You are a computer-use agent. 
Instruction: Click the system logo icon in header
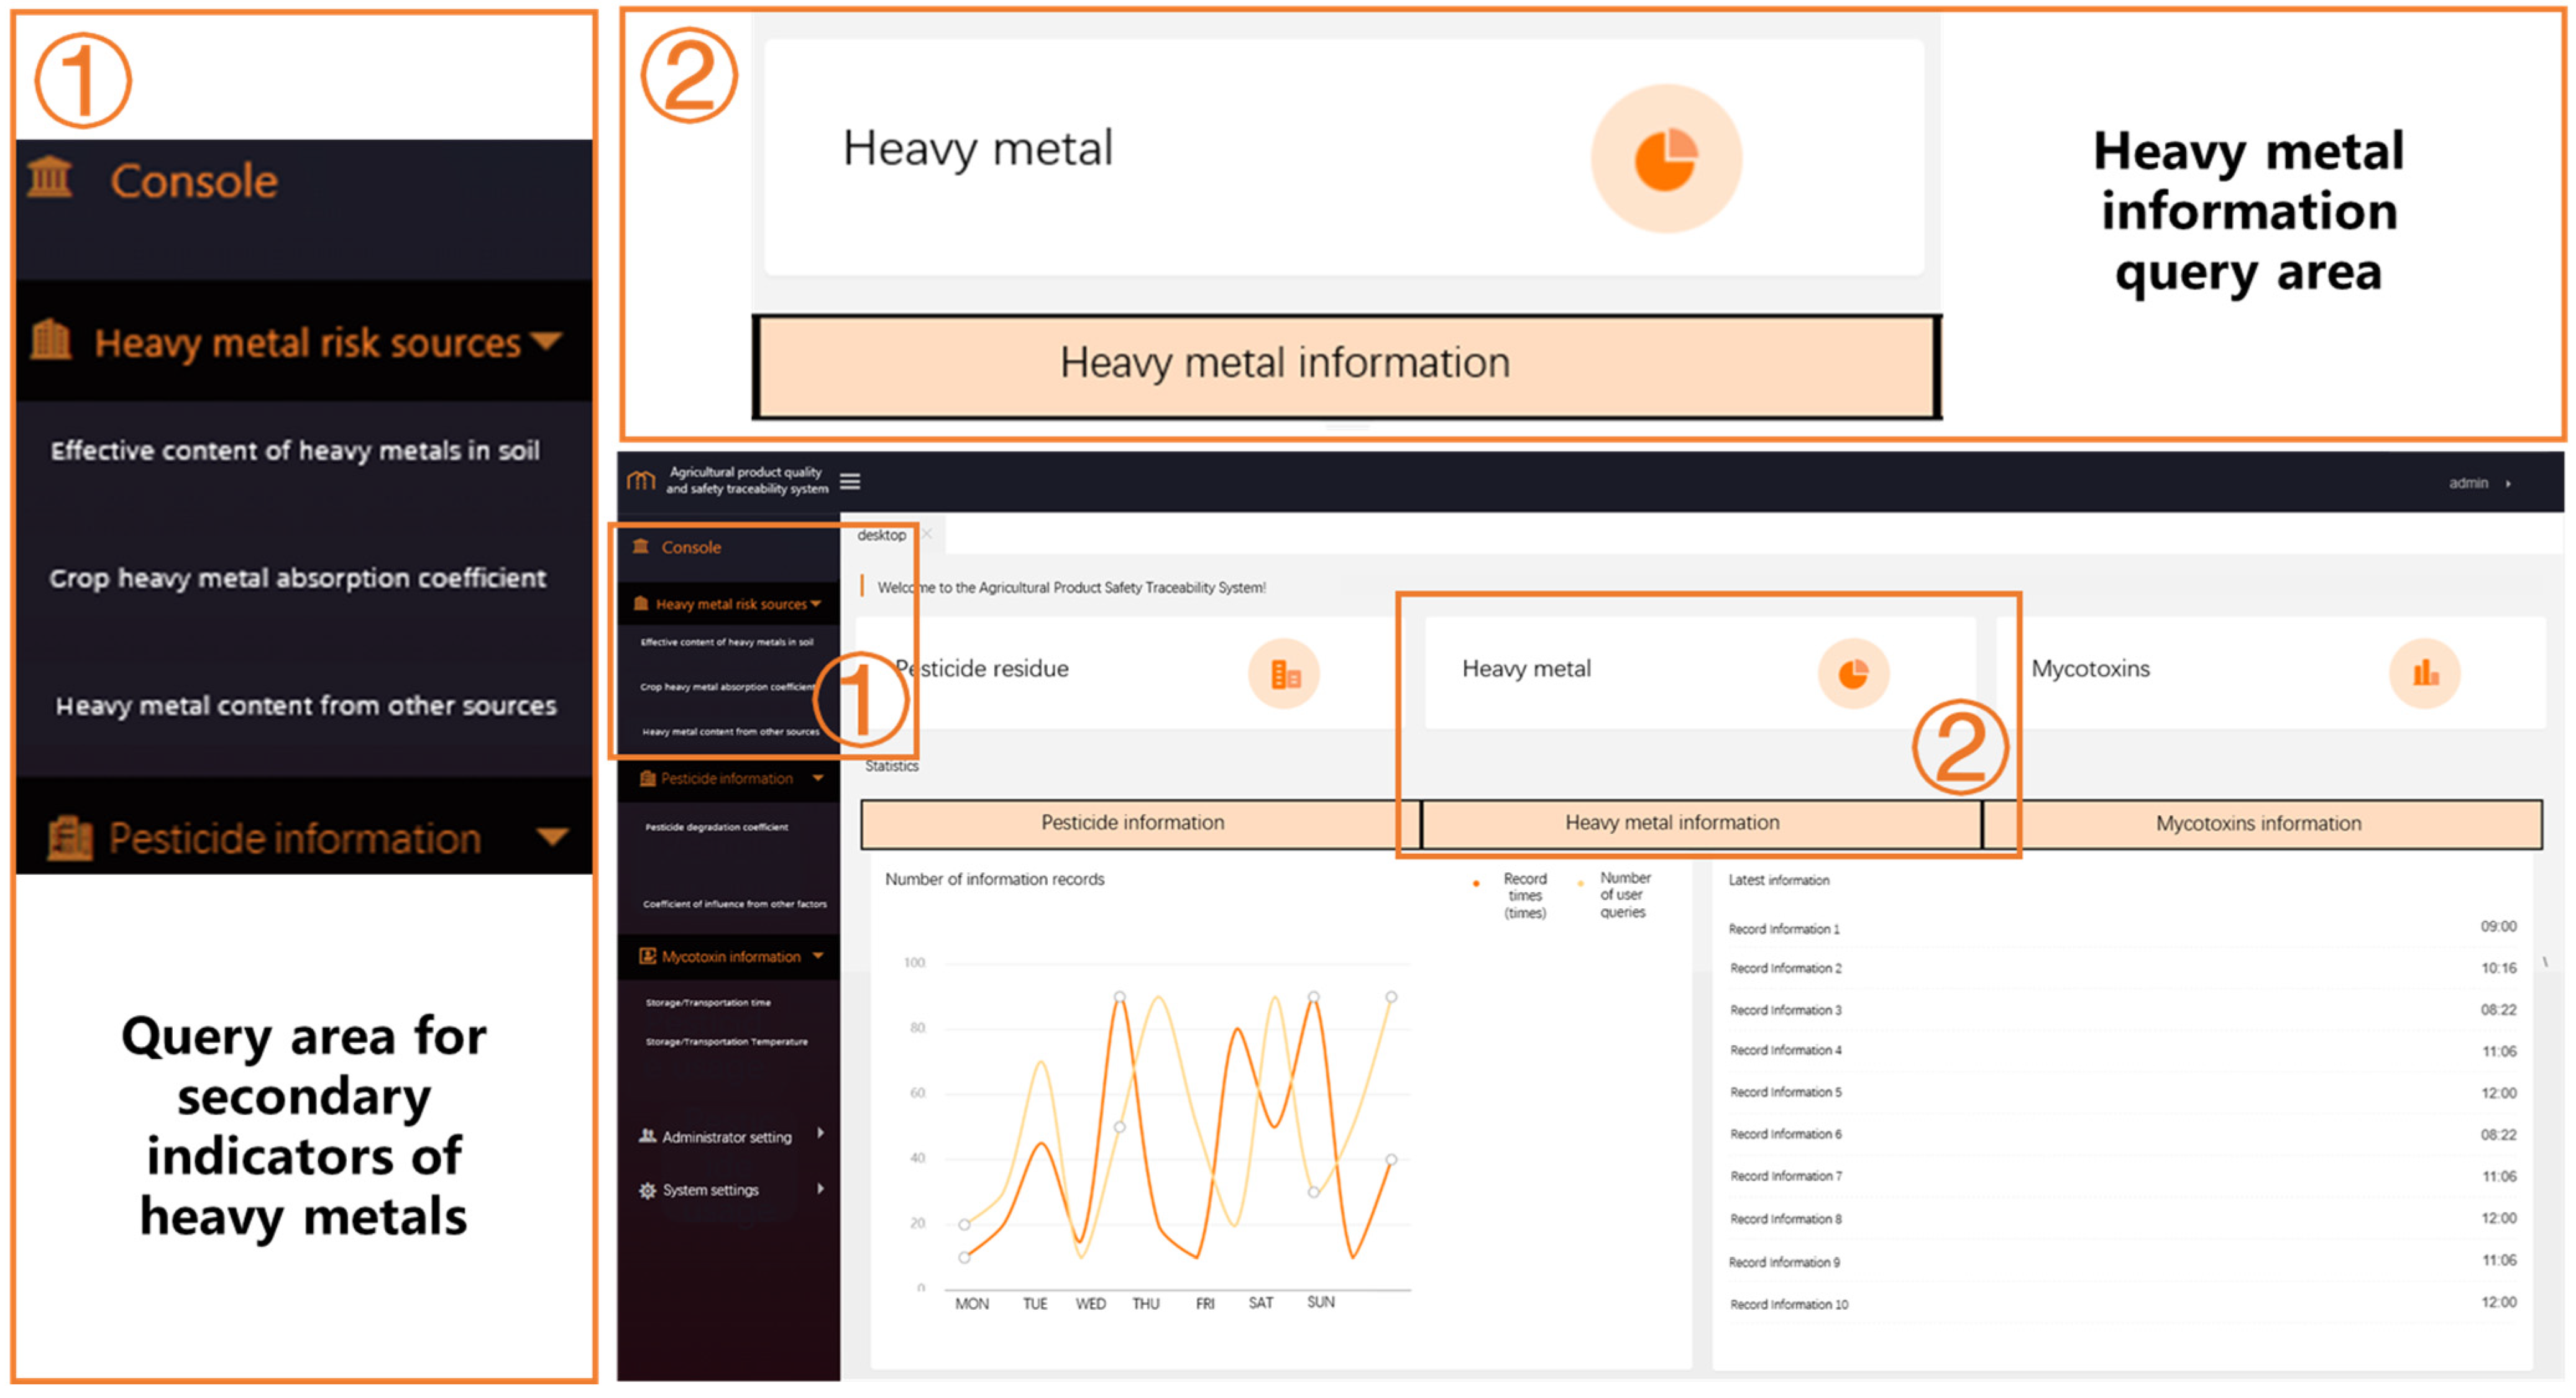641,481
